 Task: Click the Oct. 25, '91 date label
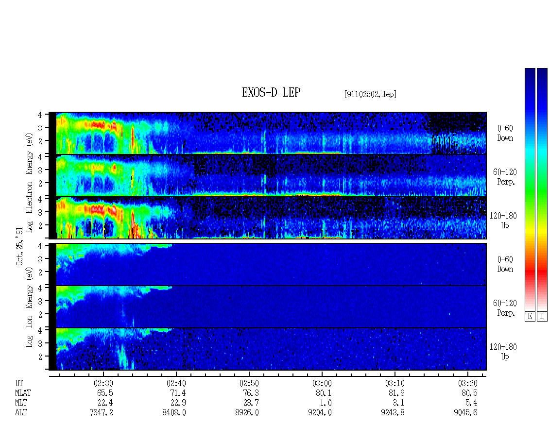pyautogui.click(x=19, y=246)
